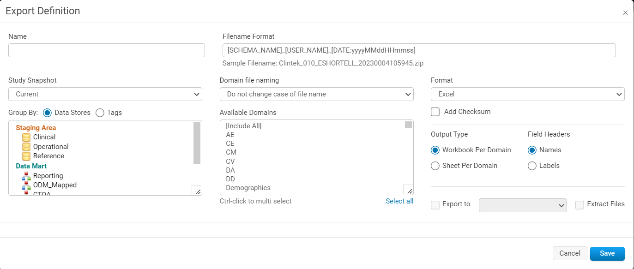Click the ODM_Mapped data mart icon
The image size is (634, 269).
pyautogui.click(x=26, y=185)
